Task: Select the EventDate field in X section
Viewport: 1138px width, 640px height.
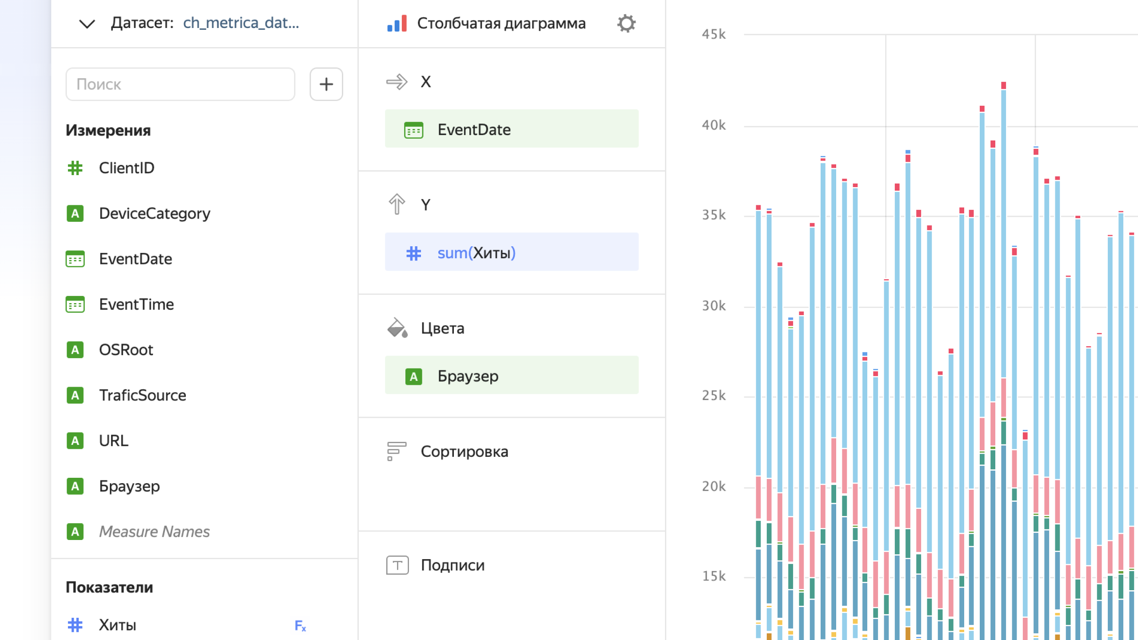Action: click(x=512, y=129)
